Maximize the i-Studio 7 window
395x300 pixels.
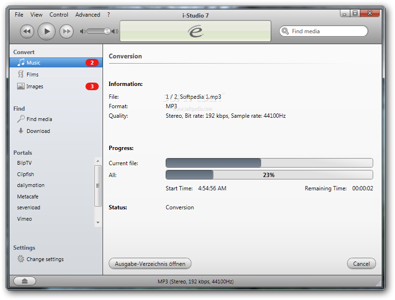tap(355, 13)
